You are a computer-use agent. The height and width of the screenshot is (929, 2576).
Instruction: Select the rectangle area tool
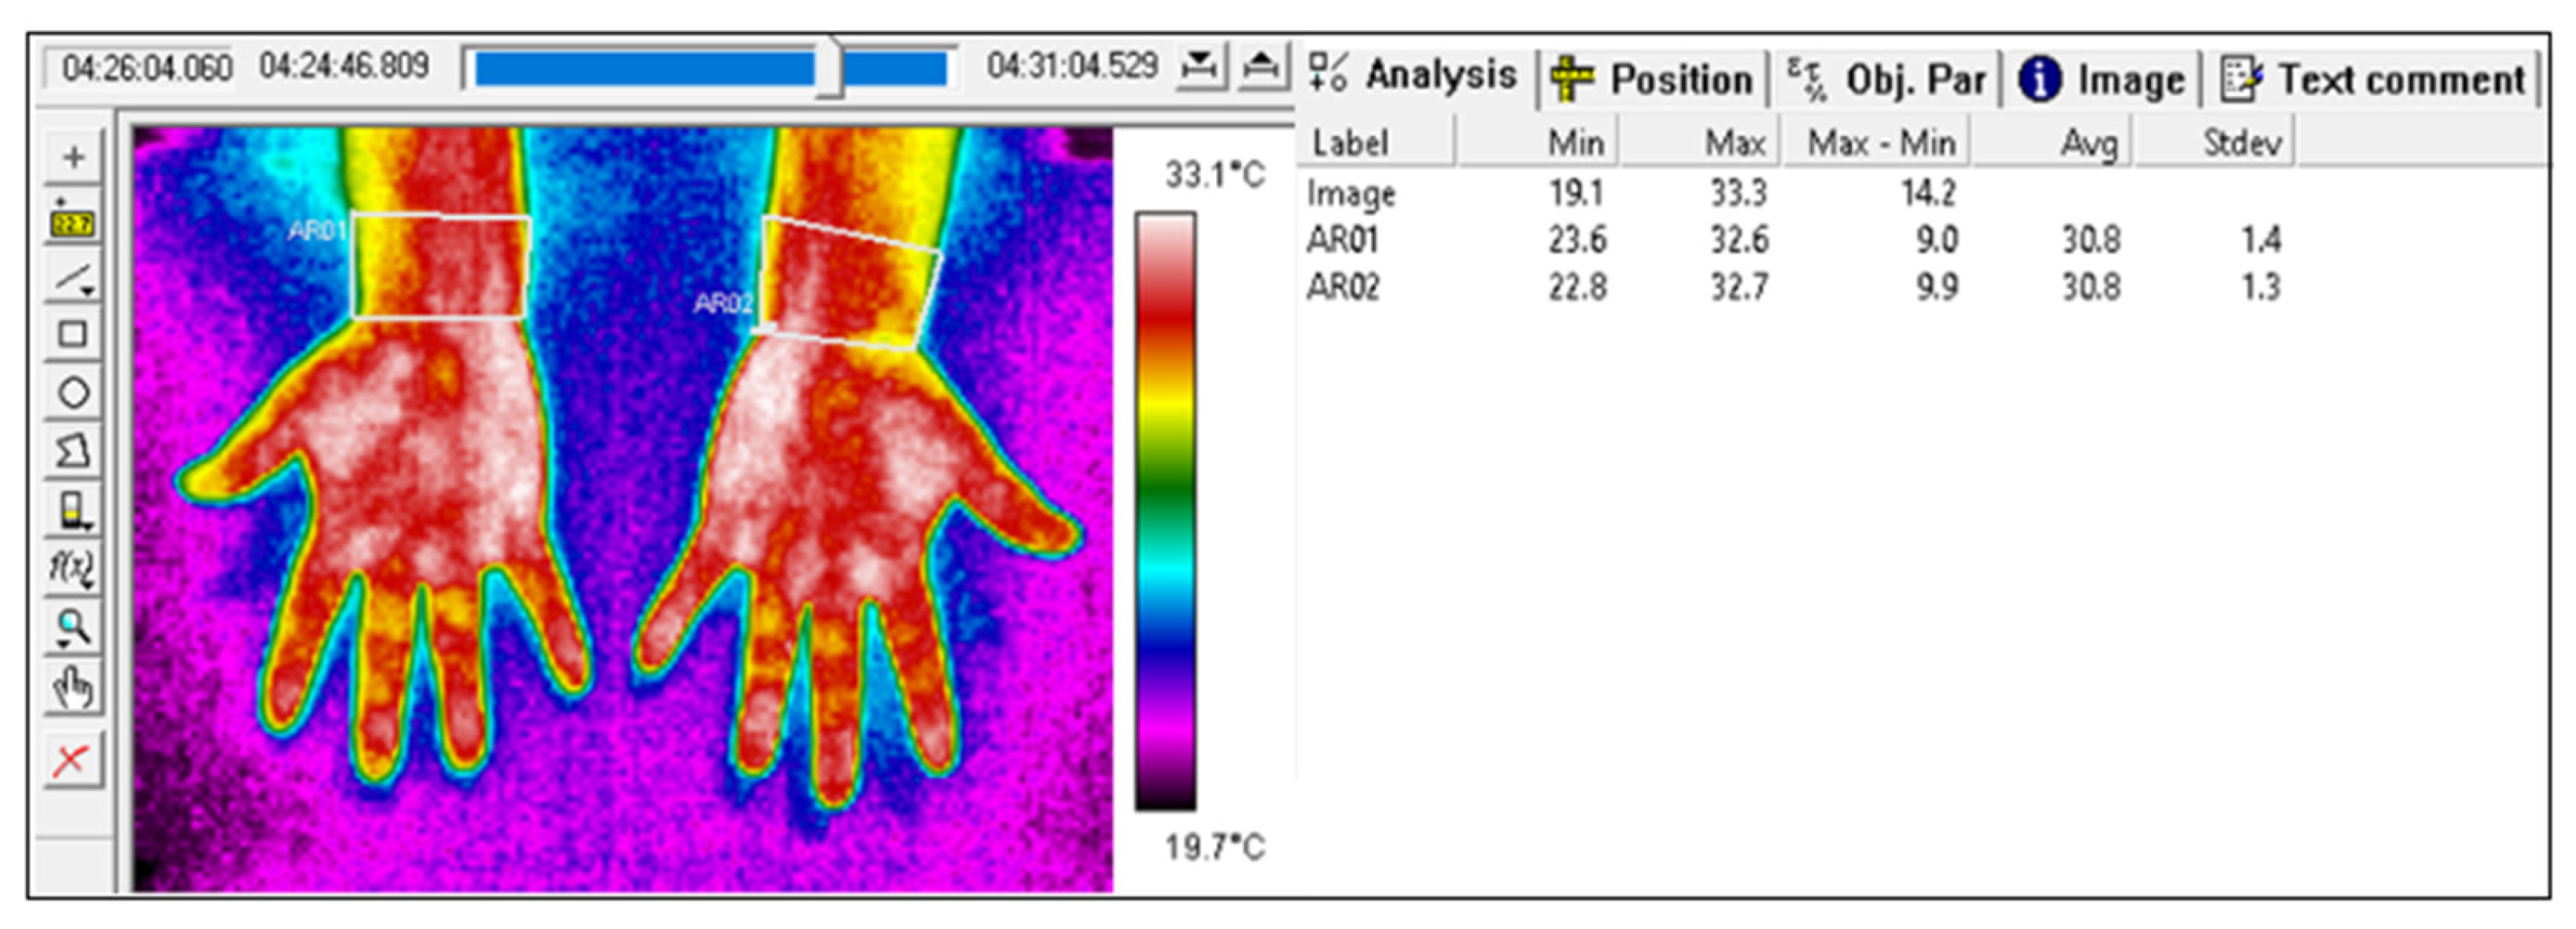(73, 334)
